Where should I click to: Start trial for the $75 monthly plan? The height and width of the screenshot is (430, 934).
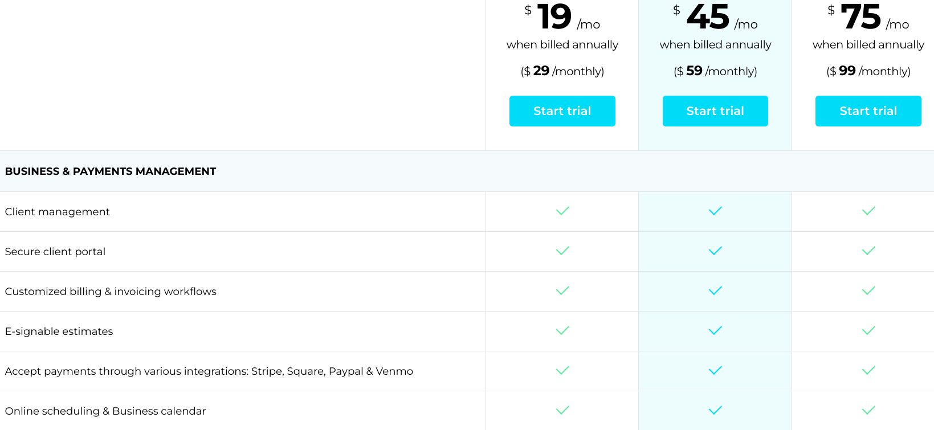[x=868, y=111]
